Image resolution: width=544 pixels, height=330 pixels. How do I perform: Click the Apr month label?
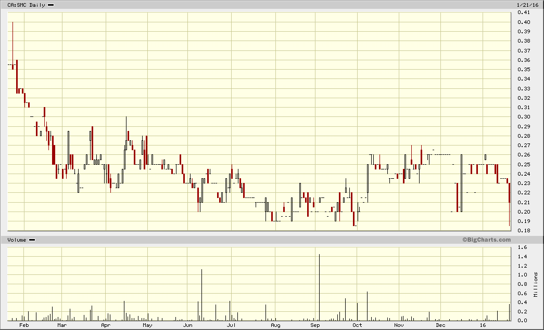tap(106, 325)
